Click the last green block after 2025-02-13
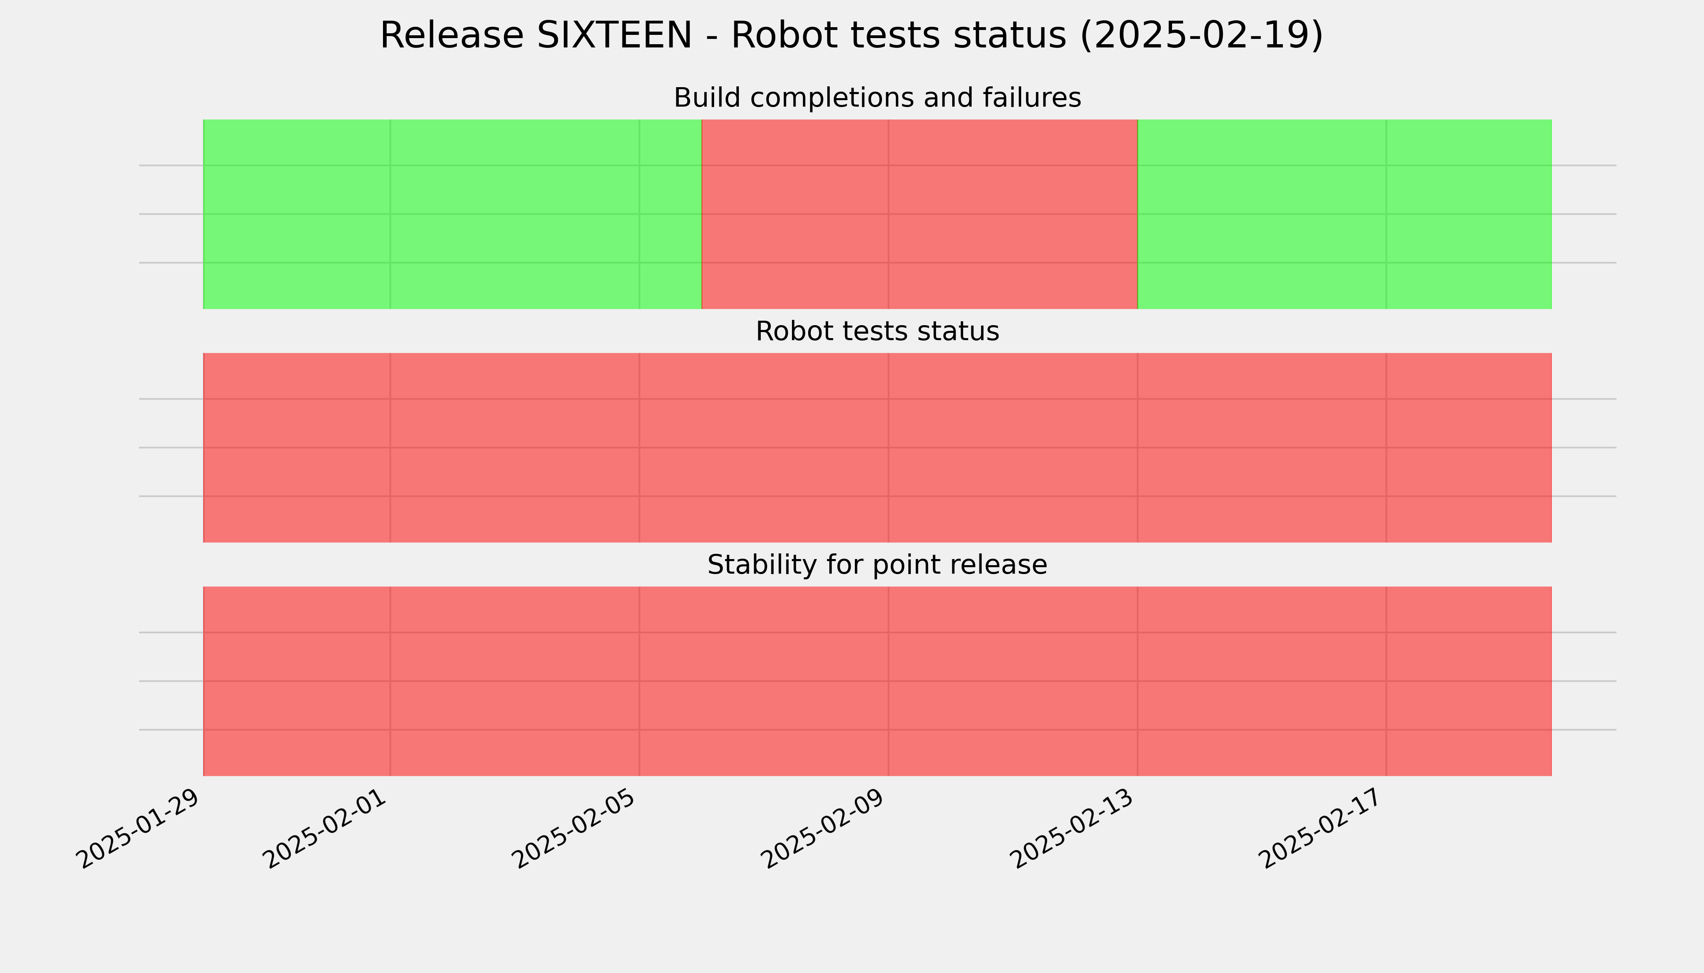 tap(1344, 214)
